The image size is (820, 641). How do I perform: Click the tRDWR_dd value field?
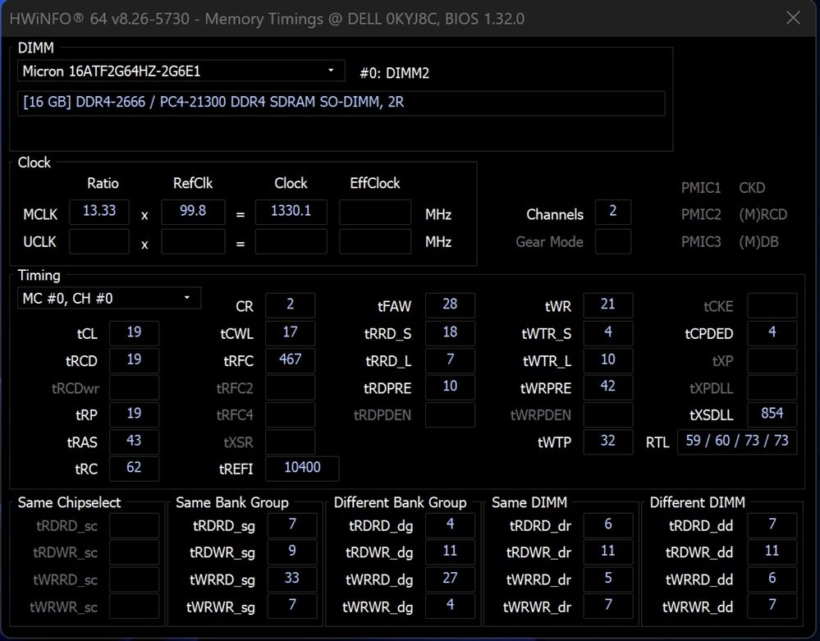pyautogui.click(x=772, y=552)
